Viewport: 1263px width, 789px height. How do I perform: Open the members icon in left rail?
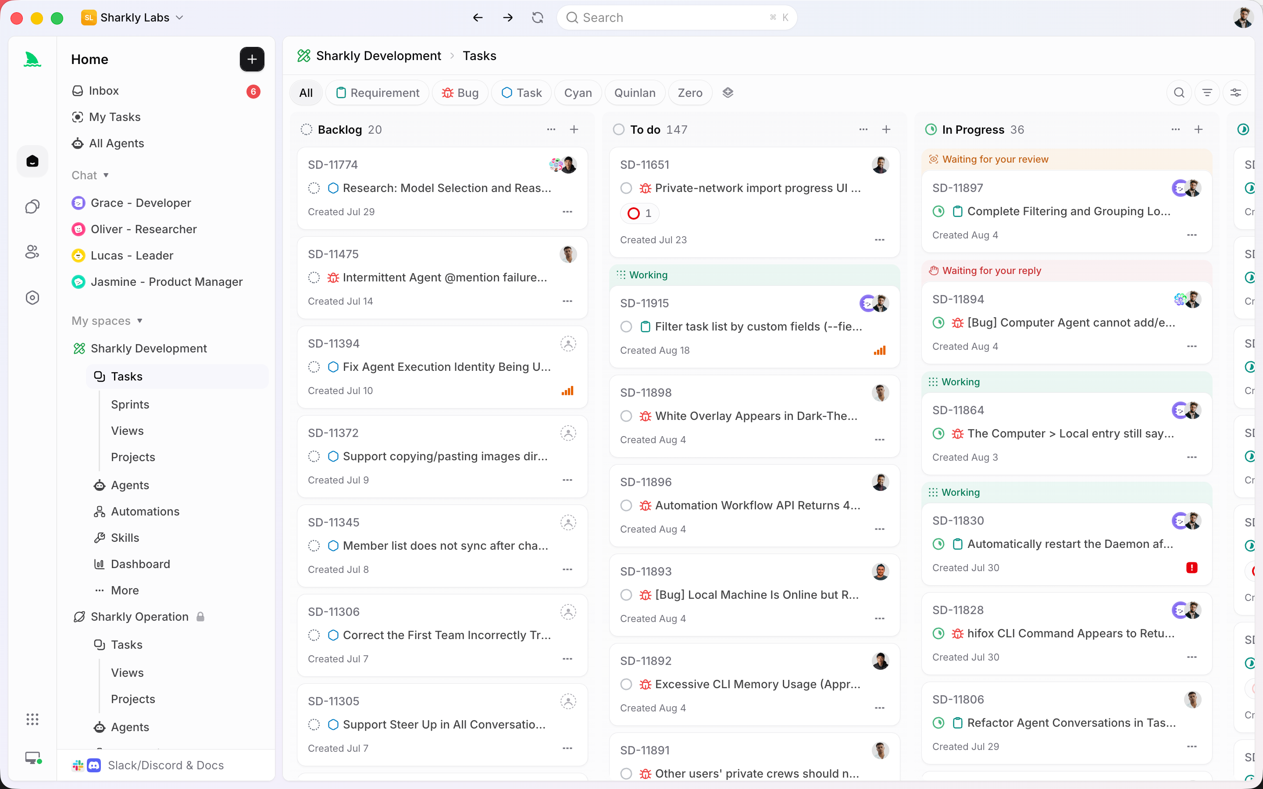[x=32, y=252]
